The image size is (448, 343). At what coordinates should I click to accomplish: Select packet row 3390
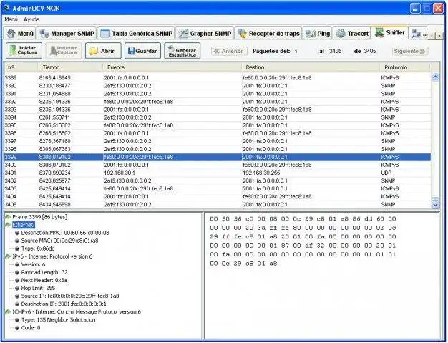[x=218, y=86]
